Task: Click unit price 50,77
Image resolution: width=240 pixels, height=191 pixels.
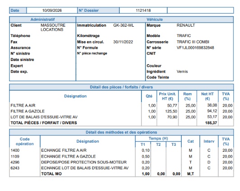Action: coord(172,106)
